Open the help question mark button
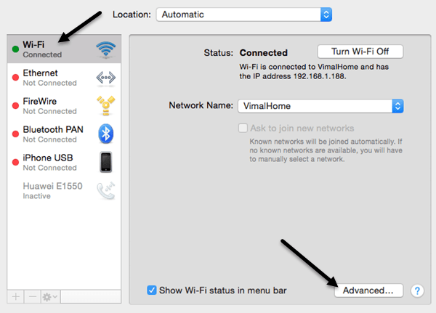The image size is (436, 313). (x=417, y=290)
